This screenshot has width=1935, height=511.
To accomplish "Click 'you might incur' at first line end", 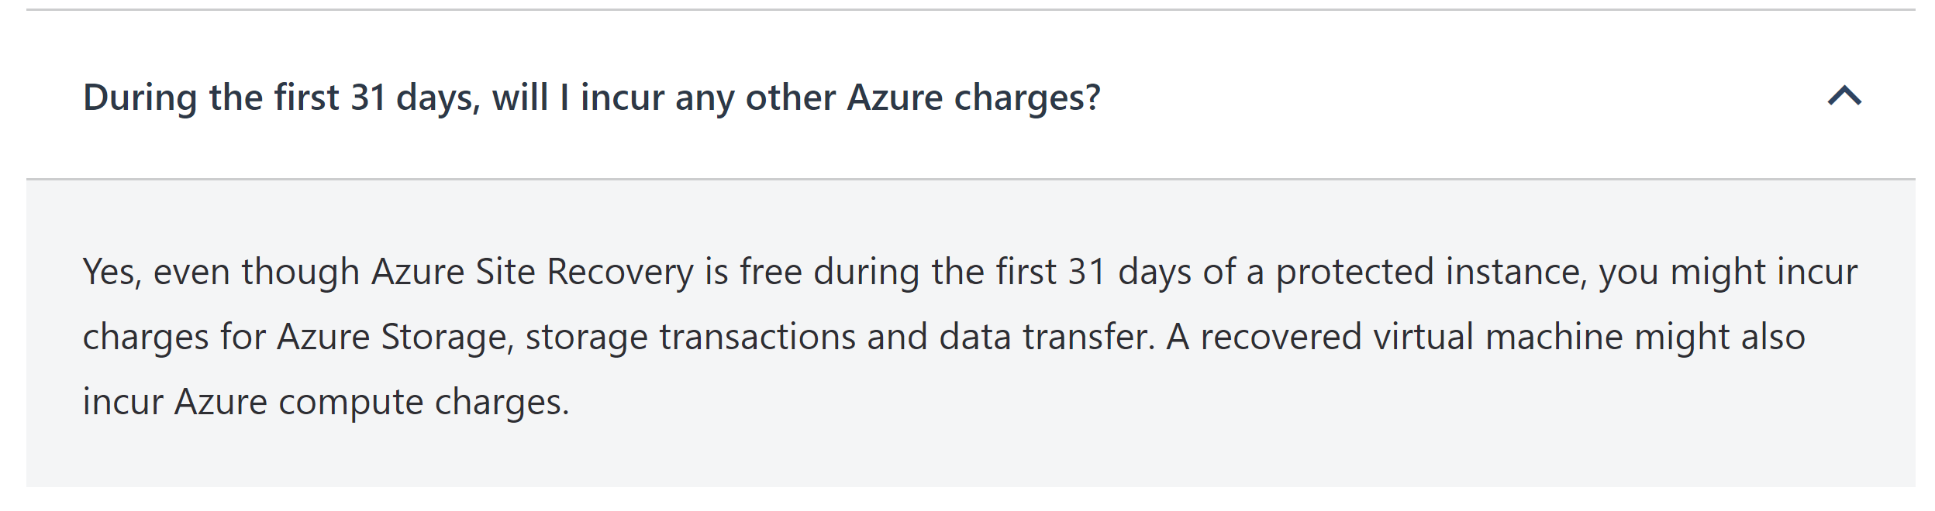I will 1727,273.
